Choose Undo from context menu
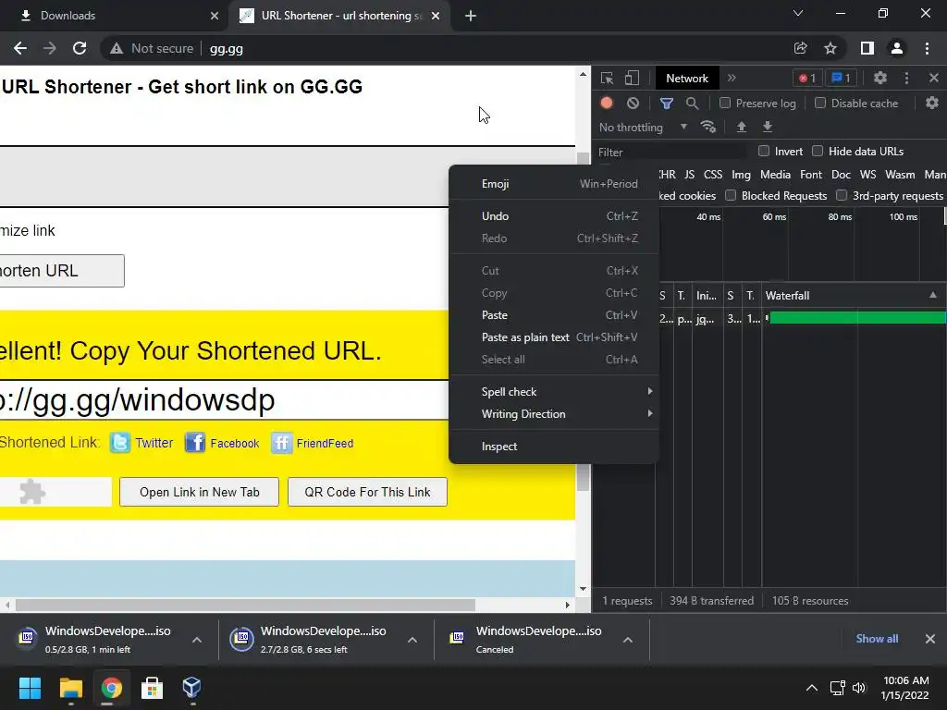 [555, 216]
